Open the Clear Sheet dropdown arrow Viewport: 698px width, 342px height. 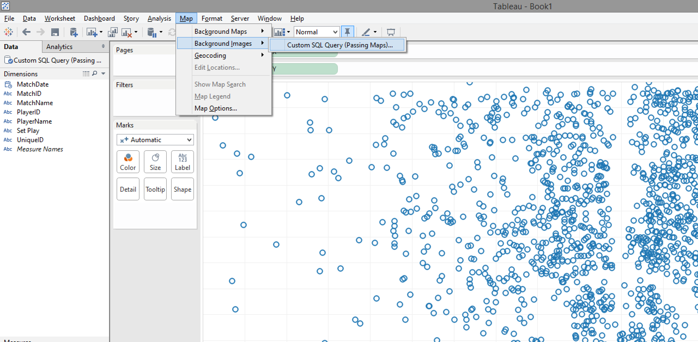[136, 32]
